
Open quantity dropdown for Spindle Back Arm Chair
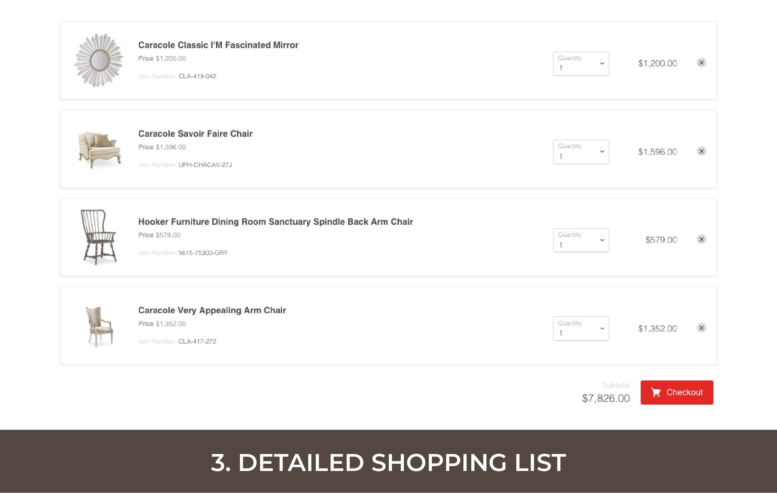[x=581, y=240]
